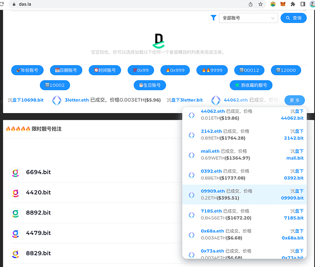315x267 pixels.
Task: Load the 10002 accounts list
Action: pyautogui.click(x=55, y=85)
